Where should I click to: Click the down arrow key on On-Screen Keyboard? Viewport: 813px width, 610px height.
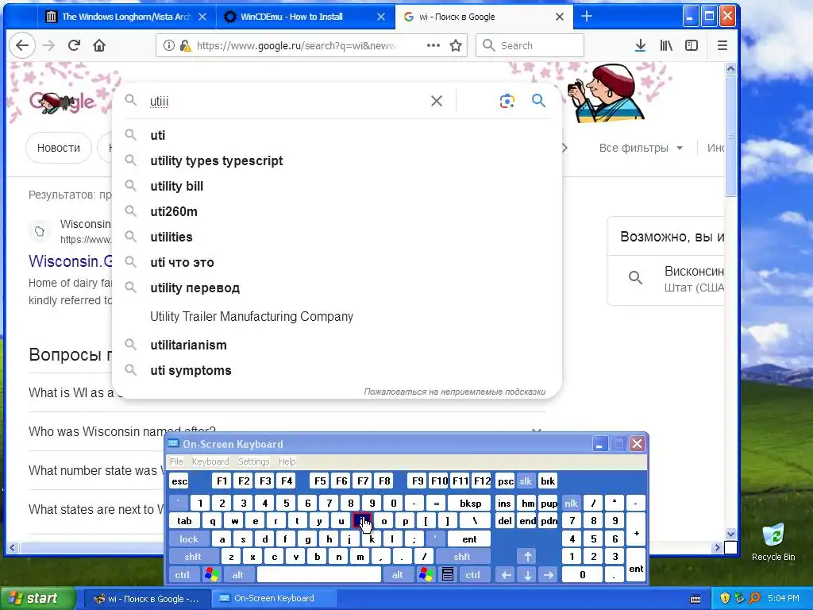[528, 575]
